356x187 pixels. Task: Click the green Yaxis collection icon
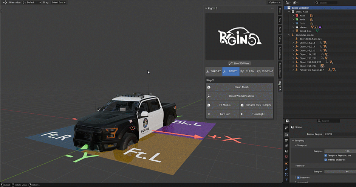(297, 20)
